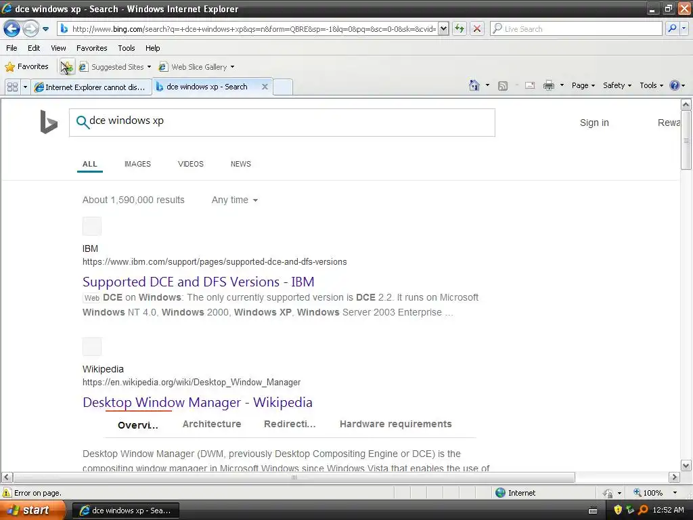This screenshot has width=693, height=520.
Task: Open Suggested Sites dropdown
Action: click(115, 67)
